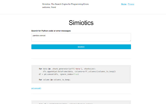Viewport: 166px width, 104px height.
Task: Click the code line 'for data in _chunk_generator'
Action: click(x=67, y=69)
